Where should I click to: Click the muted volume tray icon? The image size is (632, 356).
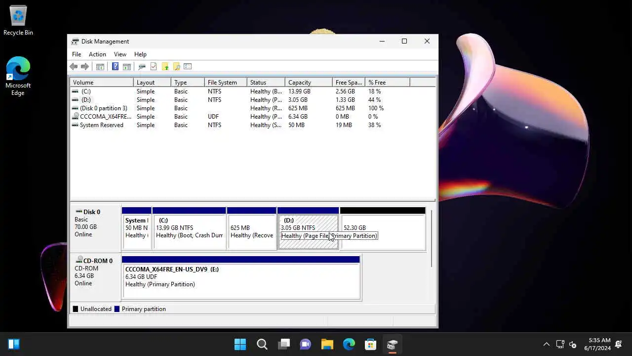(573, 344)
